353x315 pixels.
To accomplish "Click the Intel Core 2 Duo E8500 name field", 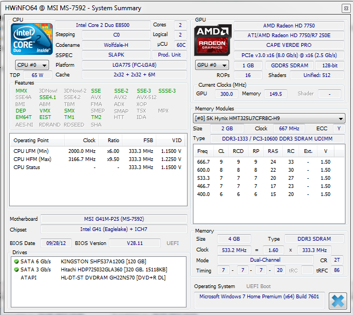I will click(103, 25).
